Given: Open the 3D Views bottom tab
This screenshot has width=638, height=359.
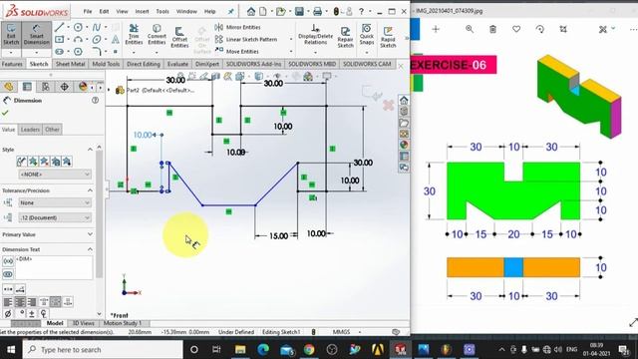Looking at the screenshot, I should point(84,323).
